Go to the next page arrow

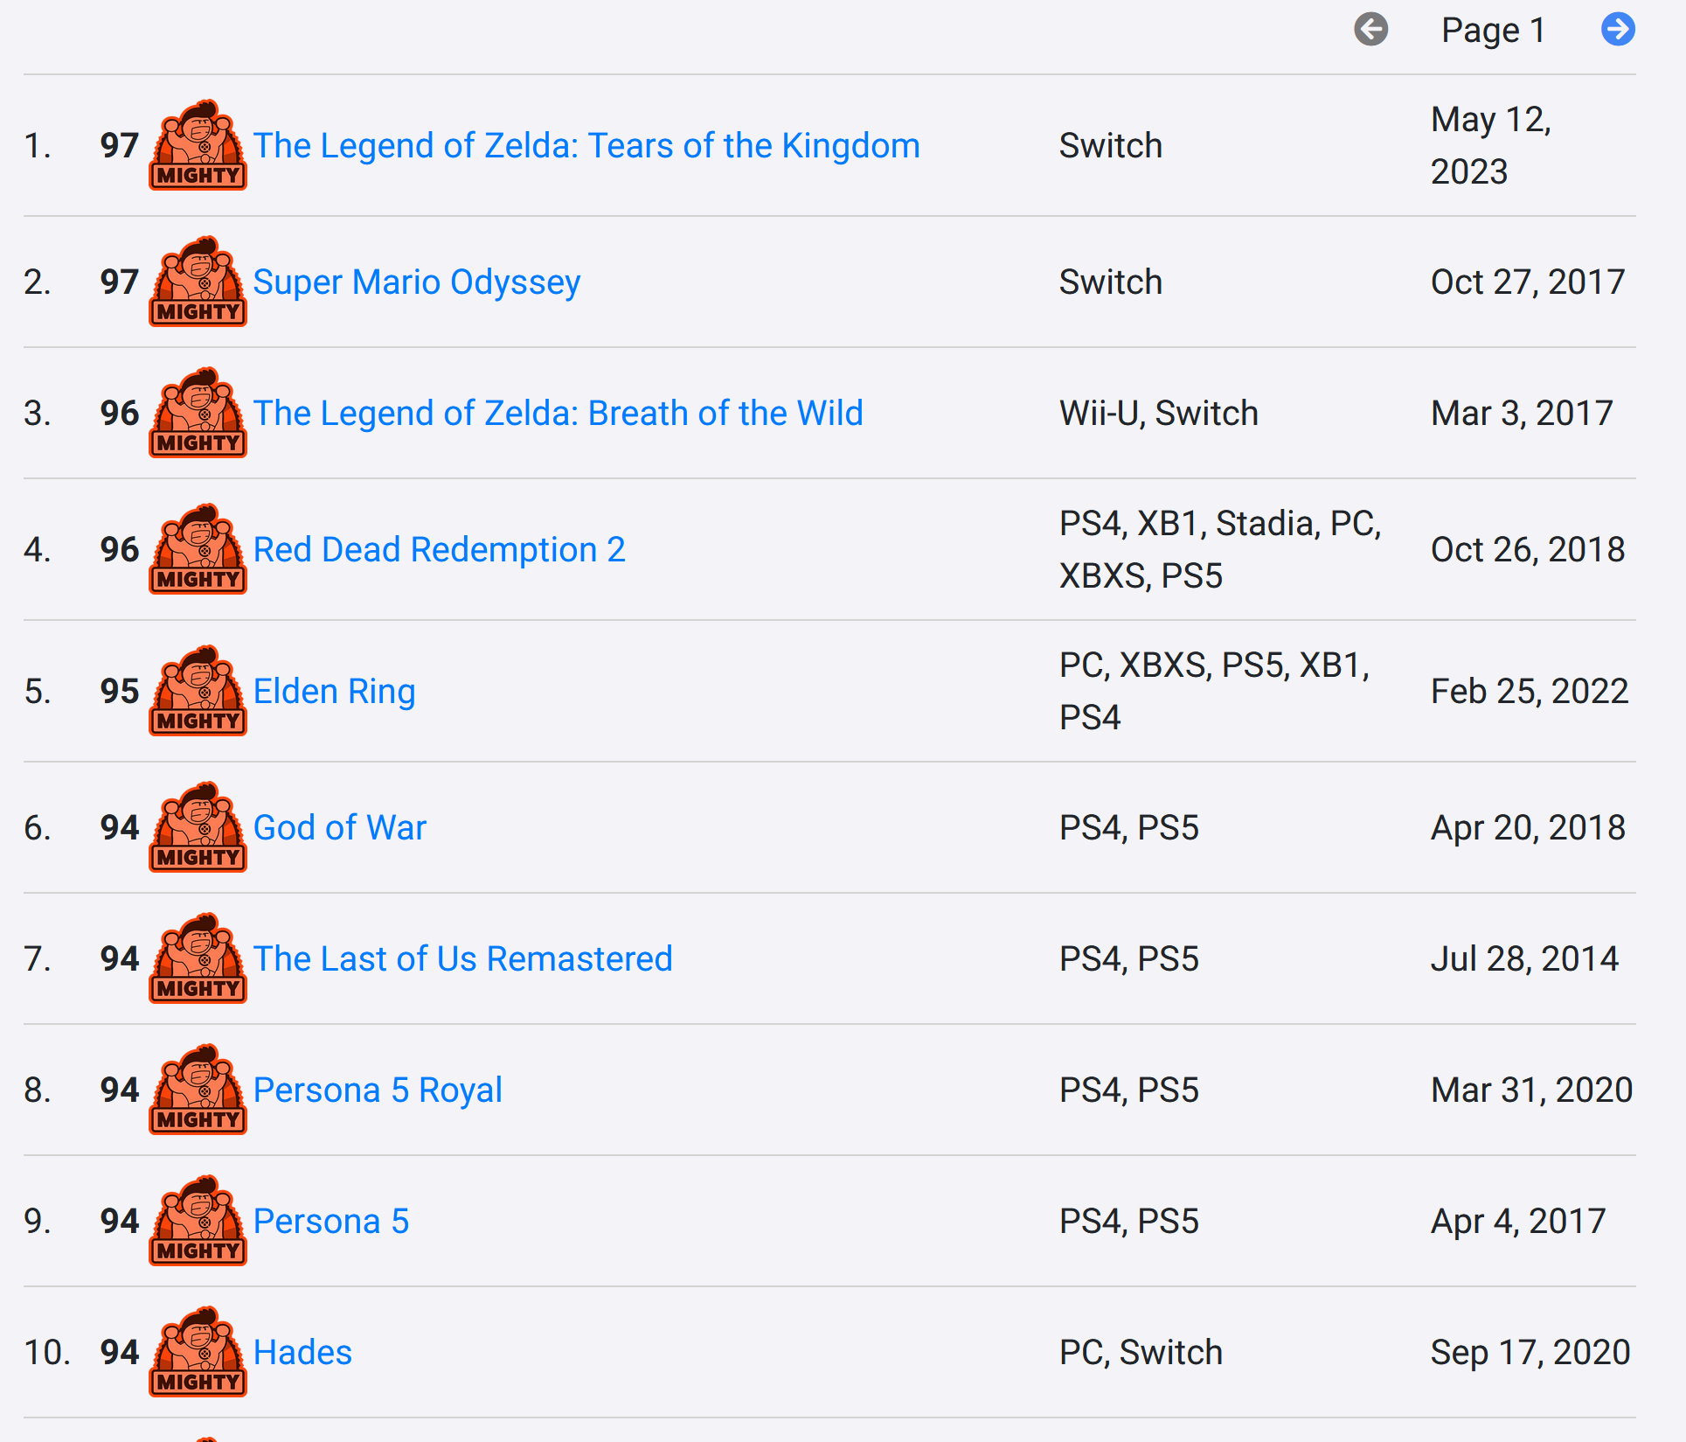point(1618,30)
